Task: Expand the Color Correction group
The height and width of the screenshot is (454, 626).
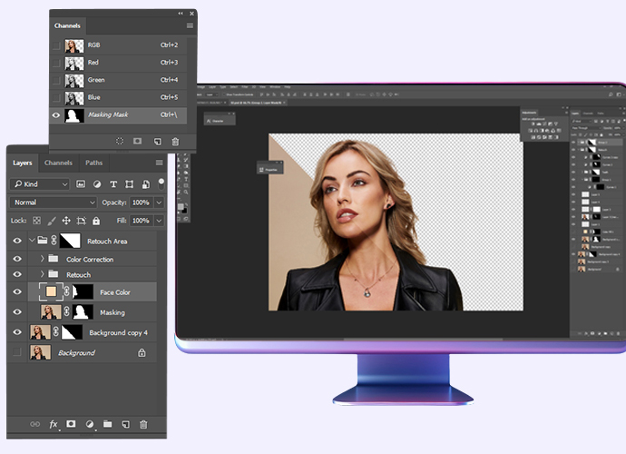Action: pyautogui.click(x=42, y=260)
